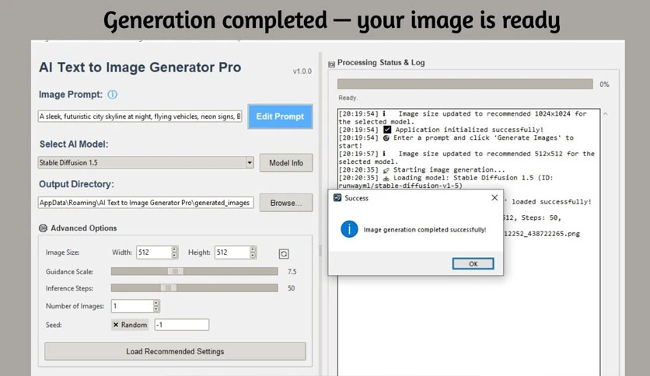This screenshot has height=376, width=650.
Task: Click the Success dialog info icon
Action: 349,229
